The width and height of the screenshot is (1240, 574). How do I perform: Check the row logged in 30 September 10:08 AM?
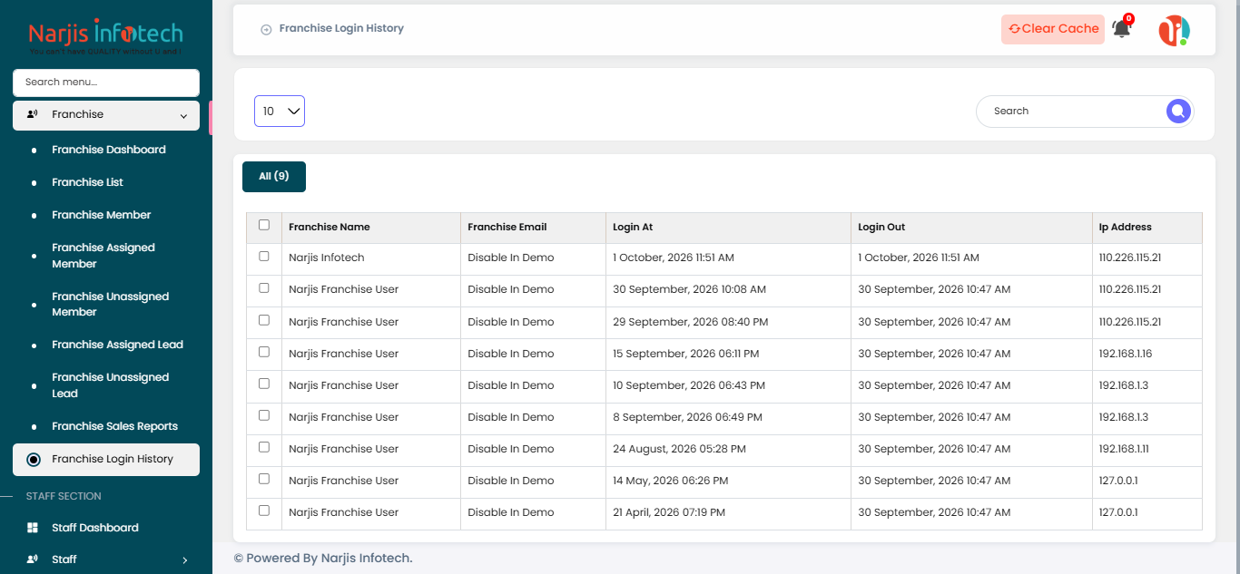(x=264, y=288)
